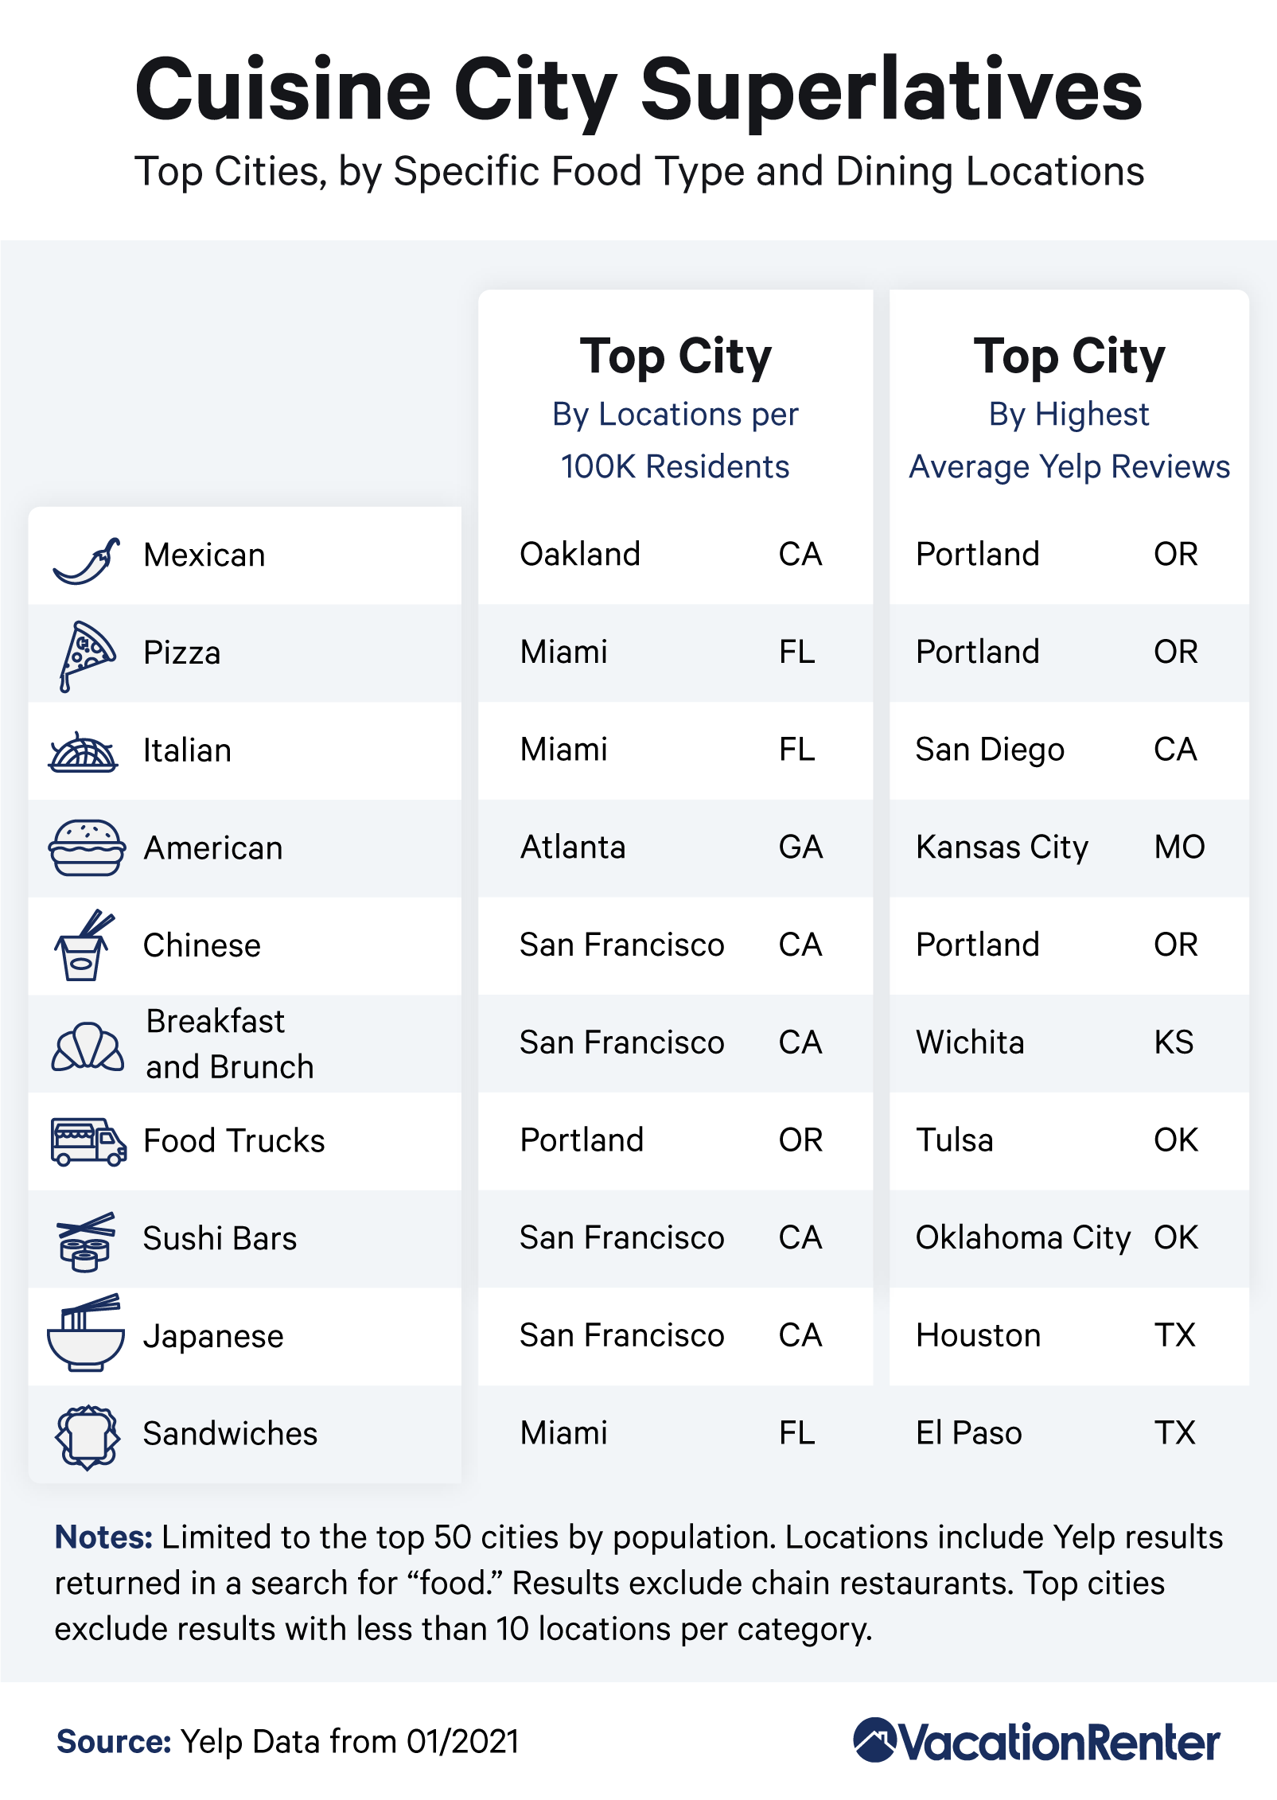Select the takeout box icon for Chinese
Image resolution: width=1277 pixels, height=1800 pixels.
point(84,945)
